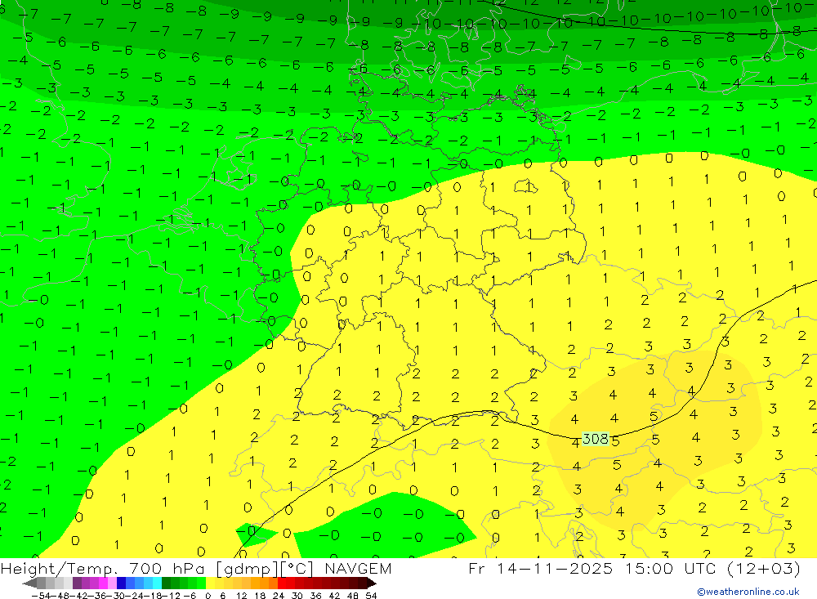
Task: Click the '[gdmp]' unit label
Action: point(247,569)
